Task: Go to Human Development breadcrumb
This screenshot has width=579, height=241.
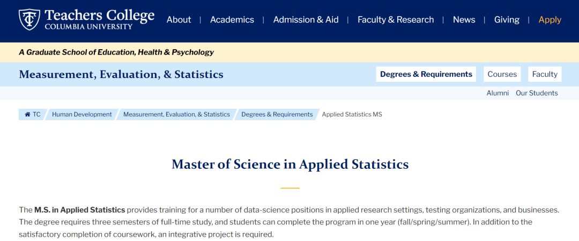Action: pos(82,114)
